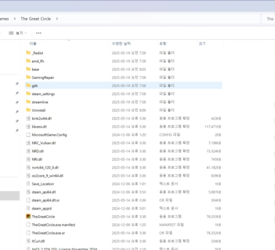Click the NRD.dll file icon
This screenshot has width=275, height=250.
[28, 151]
